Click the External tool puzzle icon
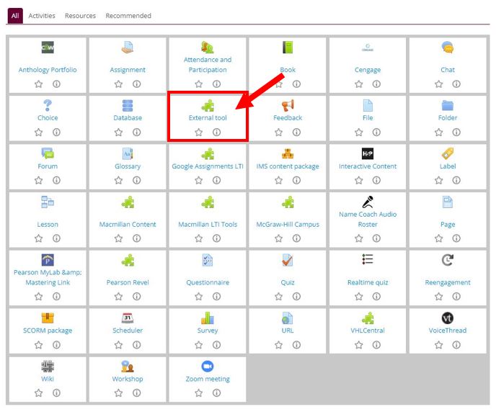The image size is (496, 409). click(208, 105)
